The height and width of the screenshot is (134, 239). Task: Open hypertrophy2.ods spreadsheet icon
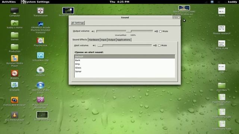[x=221, y=112]
